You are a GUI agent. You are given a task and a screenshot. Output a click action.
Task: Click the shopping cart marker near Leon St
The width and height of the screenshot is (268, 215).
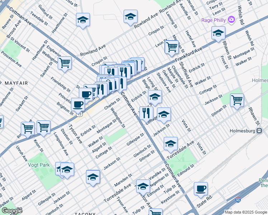tap(172, 46)
